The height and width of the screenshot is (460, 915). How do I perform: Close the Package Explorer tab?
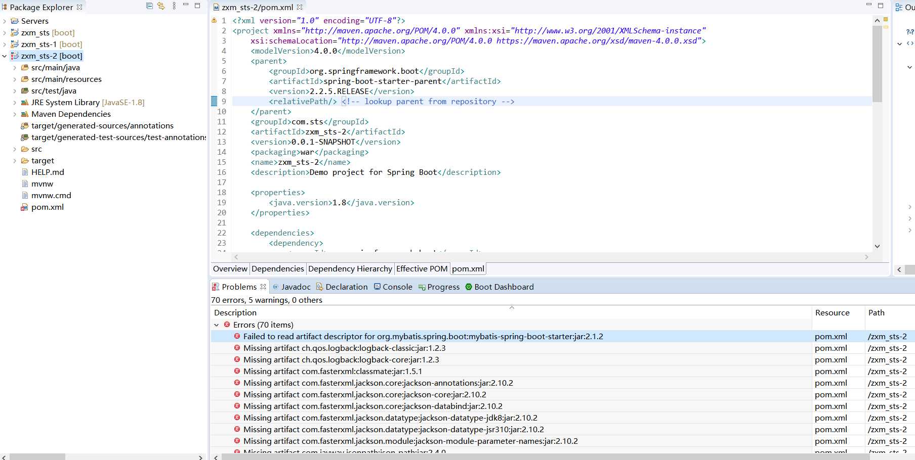pyautogui.click(x=79, y=7)
